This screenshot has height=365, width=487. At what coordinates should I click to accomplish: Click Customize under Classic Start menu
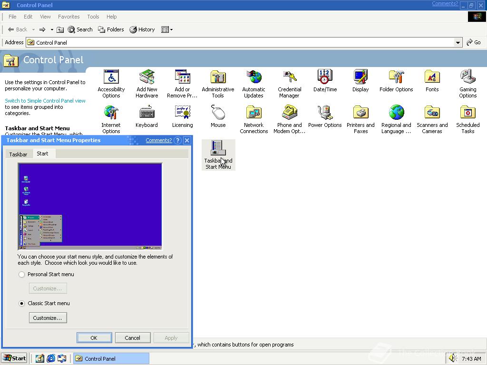pos(48,318)
